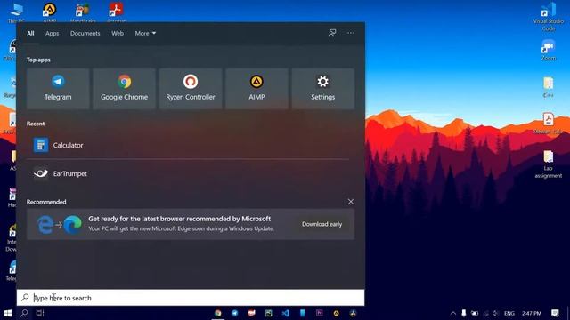Launch Google Chrome from Top apps
Viewport: 570px width, 320px height.
[x=125, y=89]
